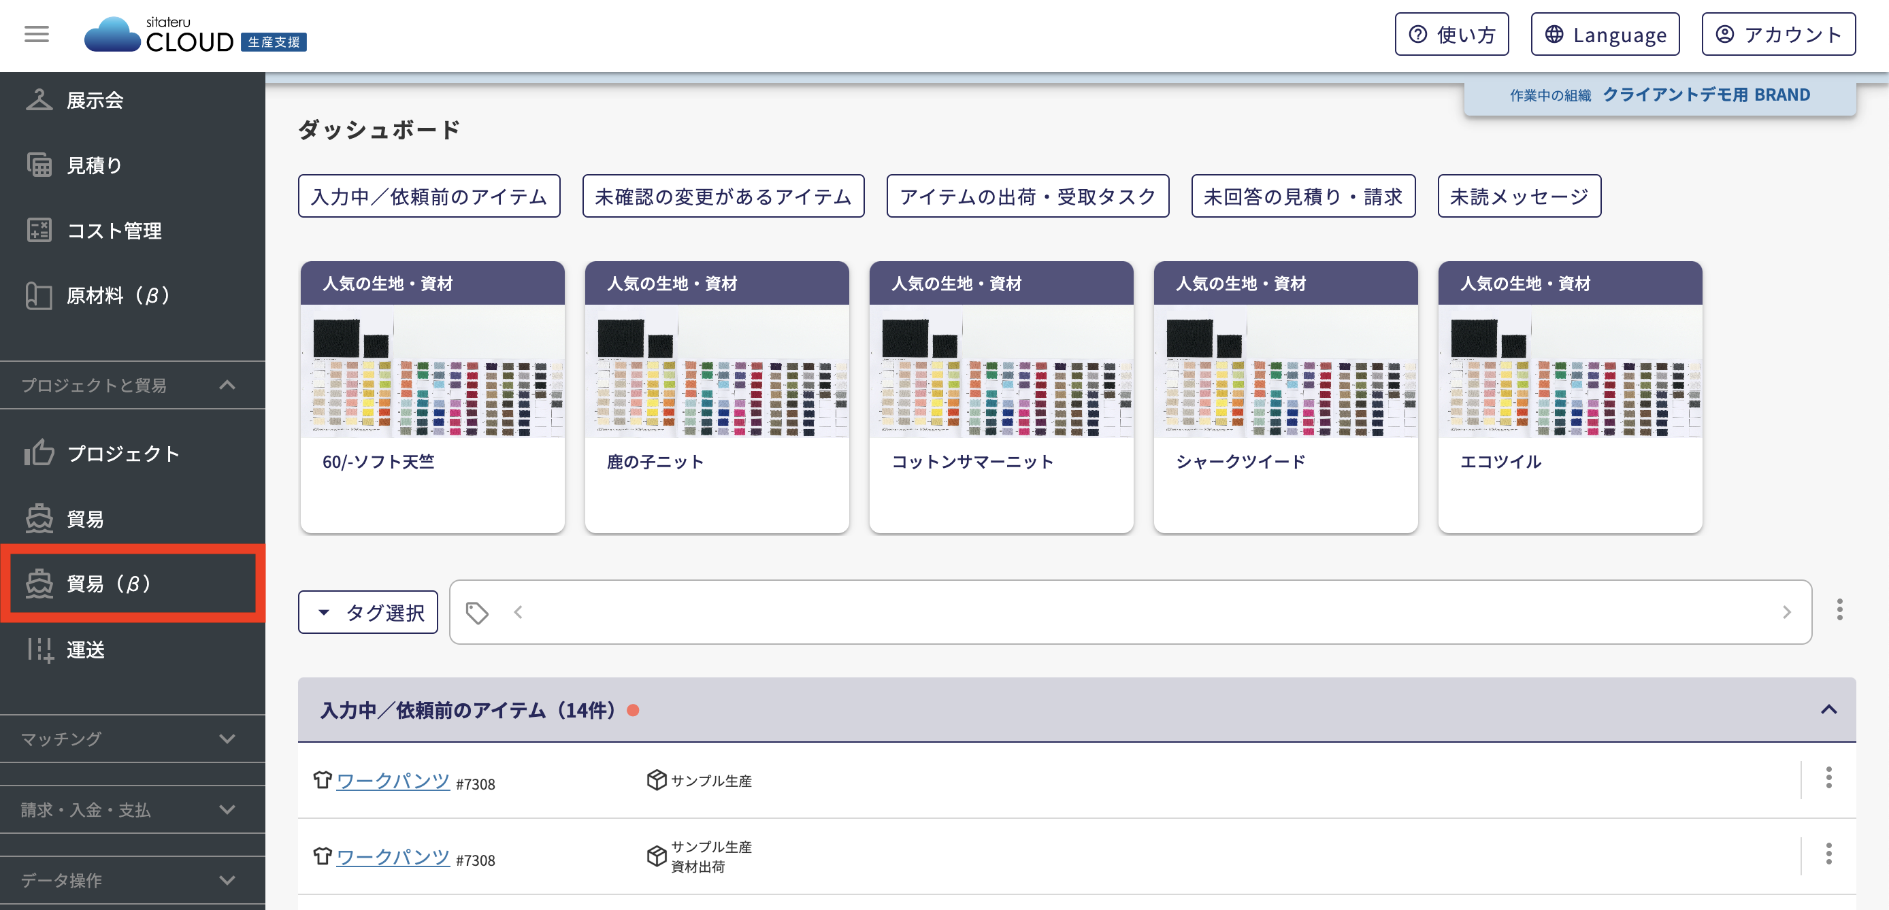Click the コスト管理 icon
Viewport: 1889px width, 910px height.
click(39, 230)
